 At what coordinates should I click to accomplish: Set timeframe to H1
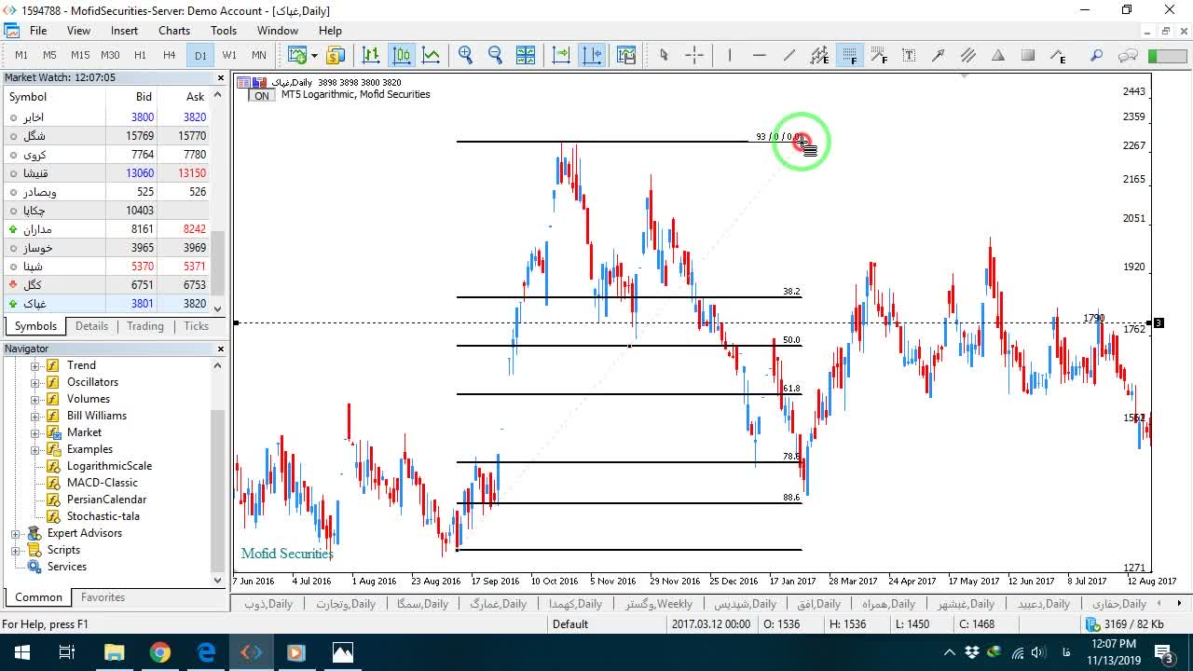pos(140,55)
